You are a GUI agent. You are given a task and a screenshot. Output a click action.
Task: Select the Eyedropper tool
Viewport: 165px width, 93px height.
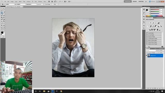[4, 13]
